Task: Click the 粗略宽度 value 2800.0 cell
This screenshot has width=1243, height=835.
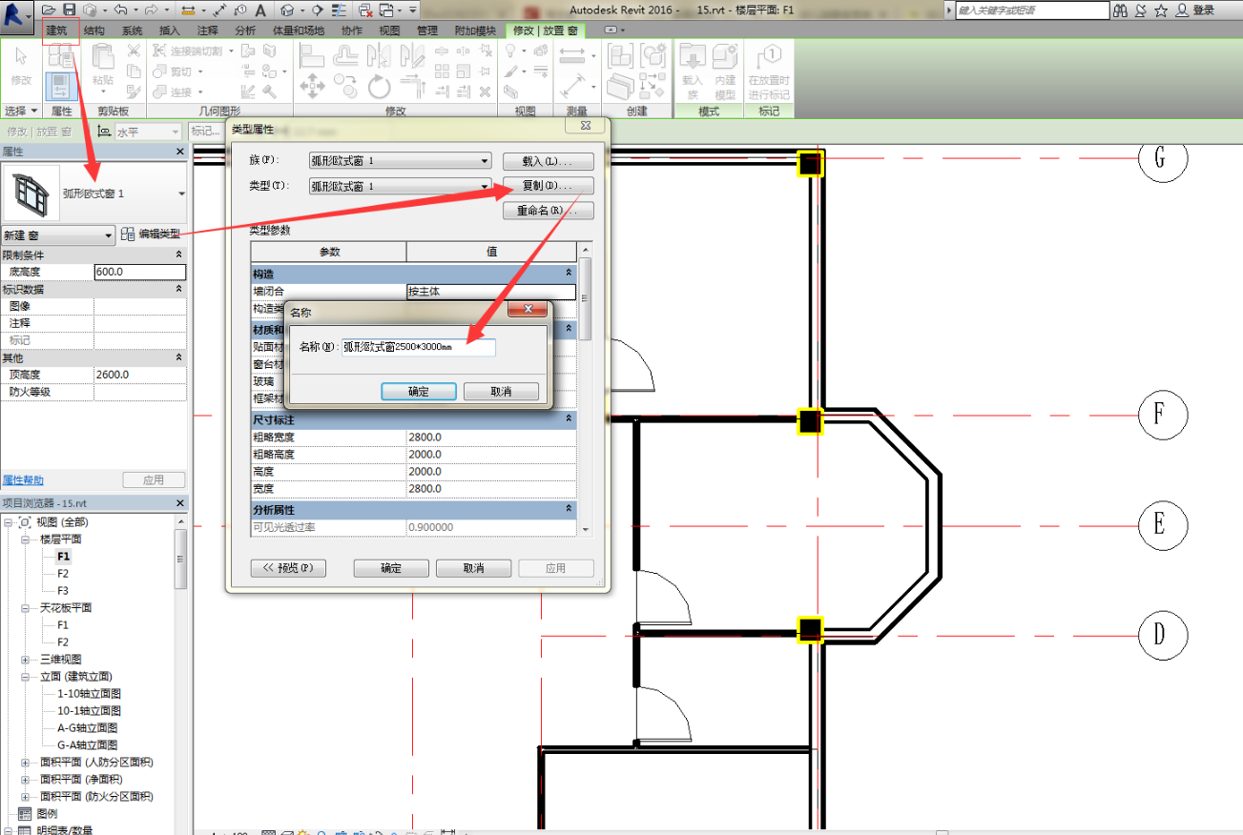Action: click(x=491, y=438)
